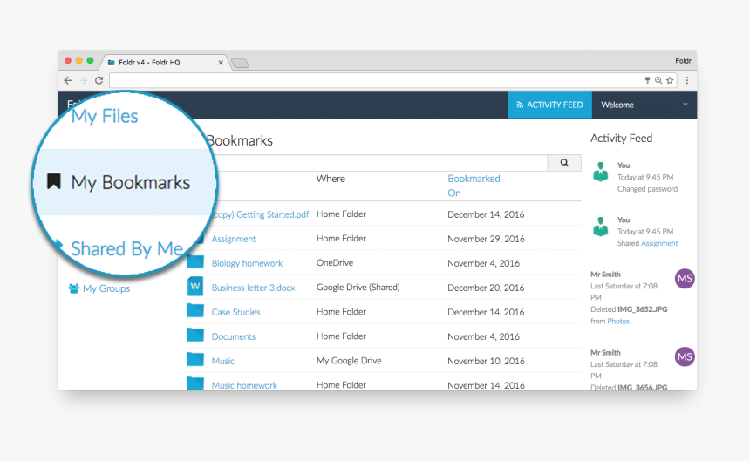
Task: Open the browser three-dot menu
Action: (687, 80)
